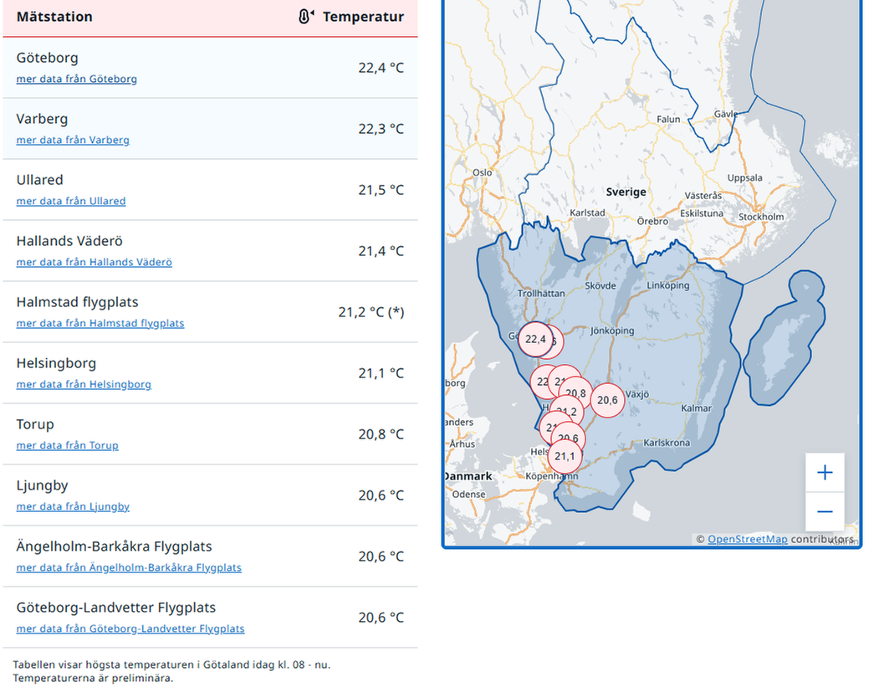The height and width of the screenshot is (687, 874).
Task: Click the 21,1 °C value for Helsingborg
Action: [x=381, y=373]
